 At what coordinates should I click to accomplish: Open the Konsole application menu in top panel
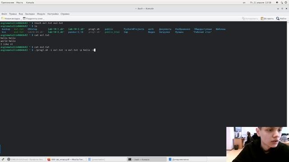coord(30,3)
